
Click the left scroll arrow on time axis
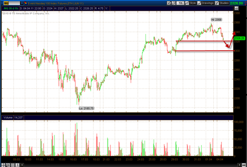pyautogui.click(x=22, y=165)
